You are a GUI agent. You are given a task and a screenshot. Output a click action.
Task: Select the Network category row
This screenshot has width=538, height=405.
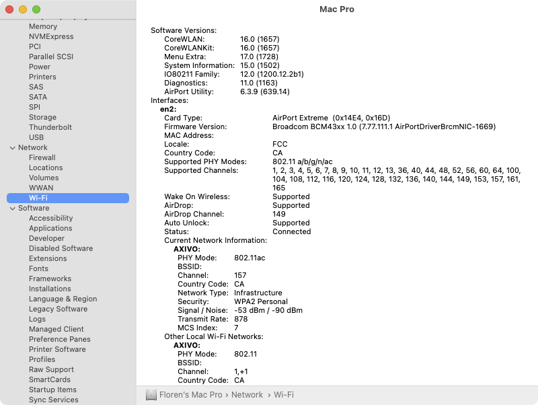coord(33,147)
